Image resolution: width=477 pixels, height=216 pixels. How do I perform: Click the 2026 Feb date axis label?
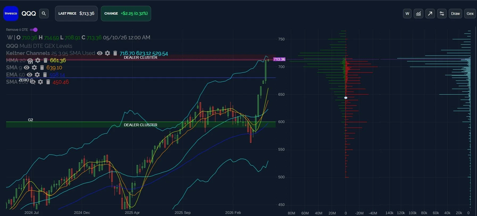(233, 213)
